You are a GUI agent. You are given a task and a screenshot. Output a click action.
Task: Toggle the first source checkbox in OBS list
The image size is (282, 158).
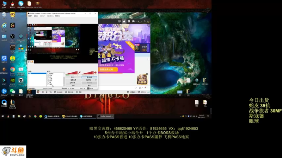click(48, 74)
